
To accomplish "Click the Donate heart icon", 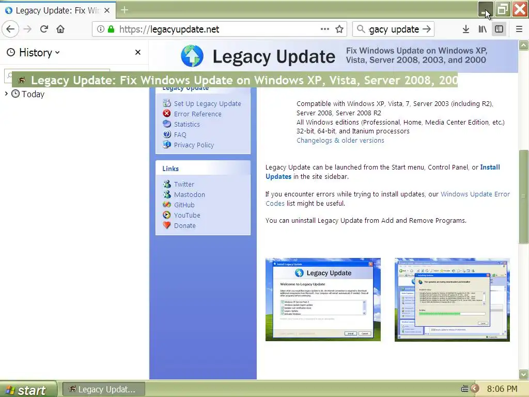I will pyautogui.click(x=167, y=225).
